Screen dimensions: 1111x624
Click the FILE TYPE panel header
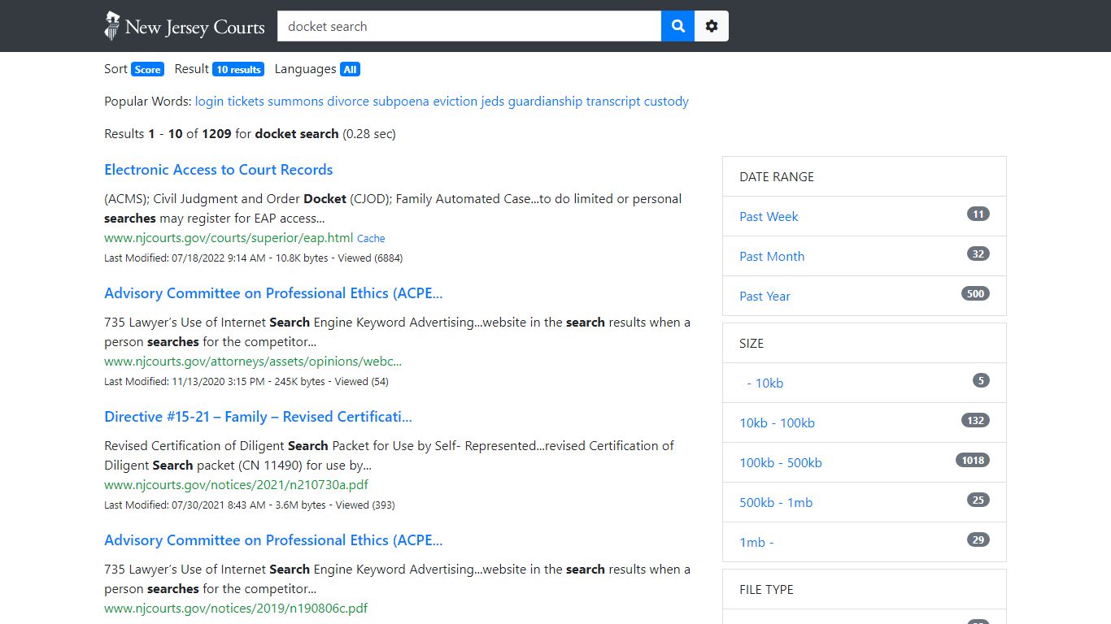pos(865,589)
